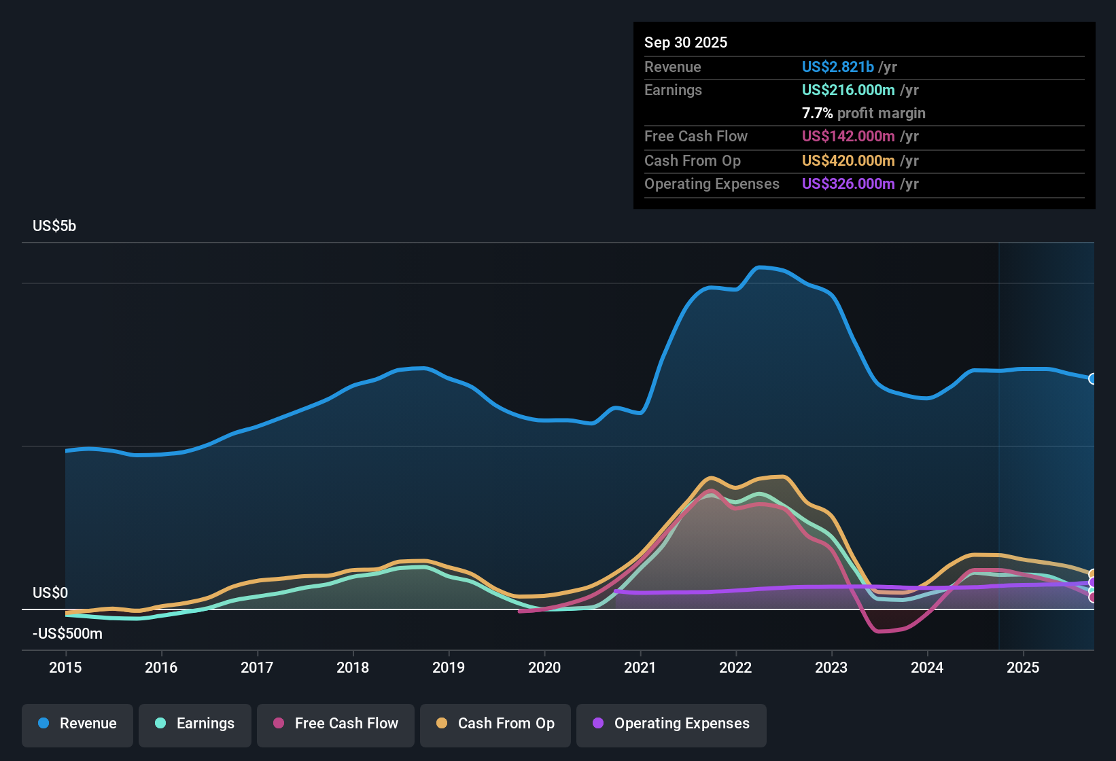This screenshot has width=1116, height=761.
Task: Toggle the Revenue series visibility
Action: click(x=77, y=724)
